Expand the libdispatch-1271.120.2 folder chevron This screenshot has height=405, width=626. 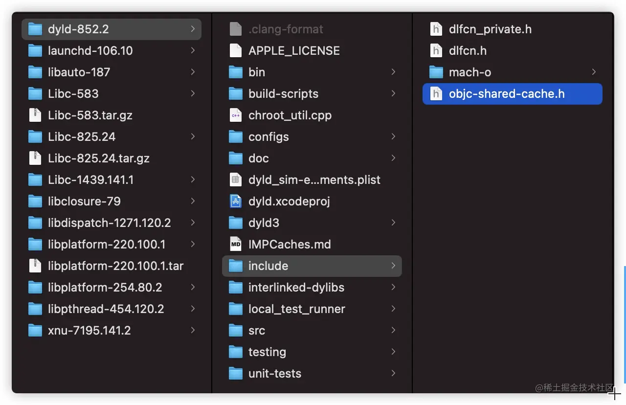click(193, 223)
